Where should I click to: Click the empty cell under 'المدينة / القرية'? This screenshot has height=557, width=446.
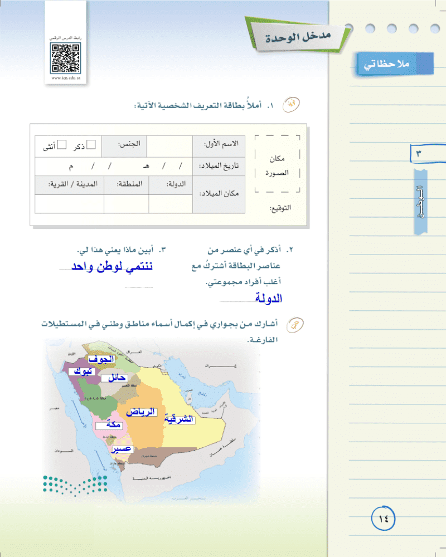point(69,203)
